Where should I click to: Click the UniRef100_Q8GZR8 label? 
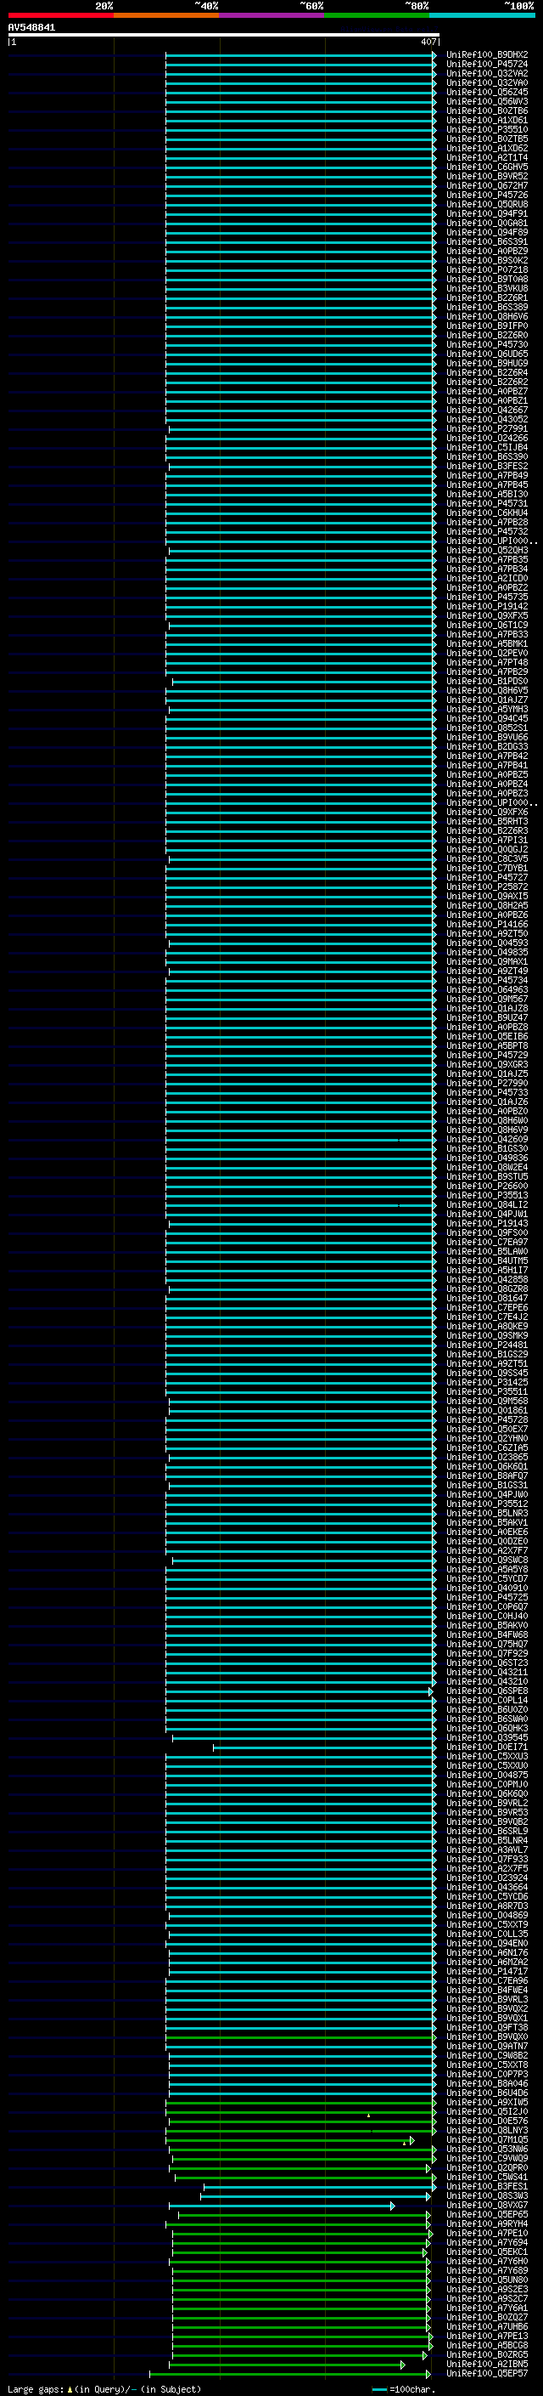486,1289
